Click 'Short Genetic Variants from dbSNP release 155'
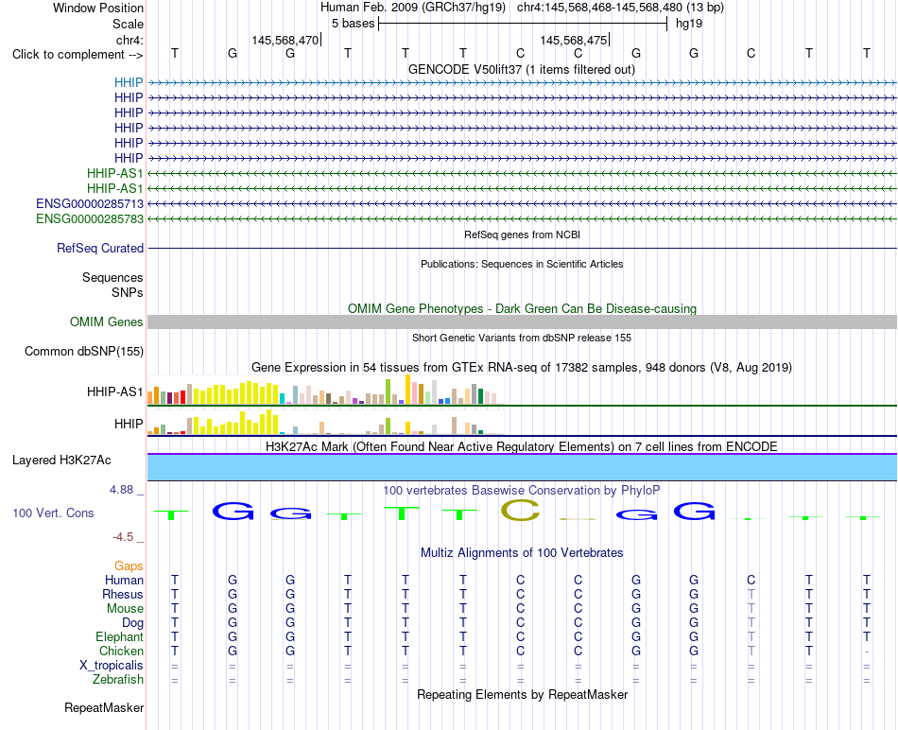This screenshot has height=730, width=898. [522, 339]
